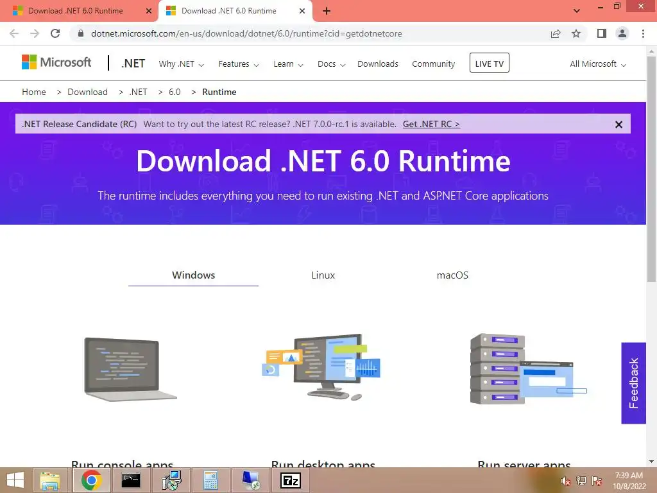Open a new tab with the plus button
The height and width of the screenshot is (493, 657).
pos(327,12)
